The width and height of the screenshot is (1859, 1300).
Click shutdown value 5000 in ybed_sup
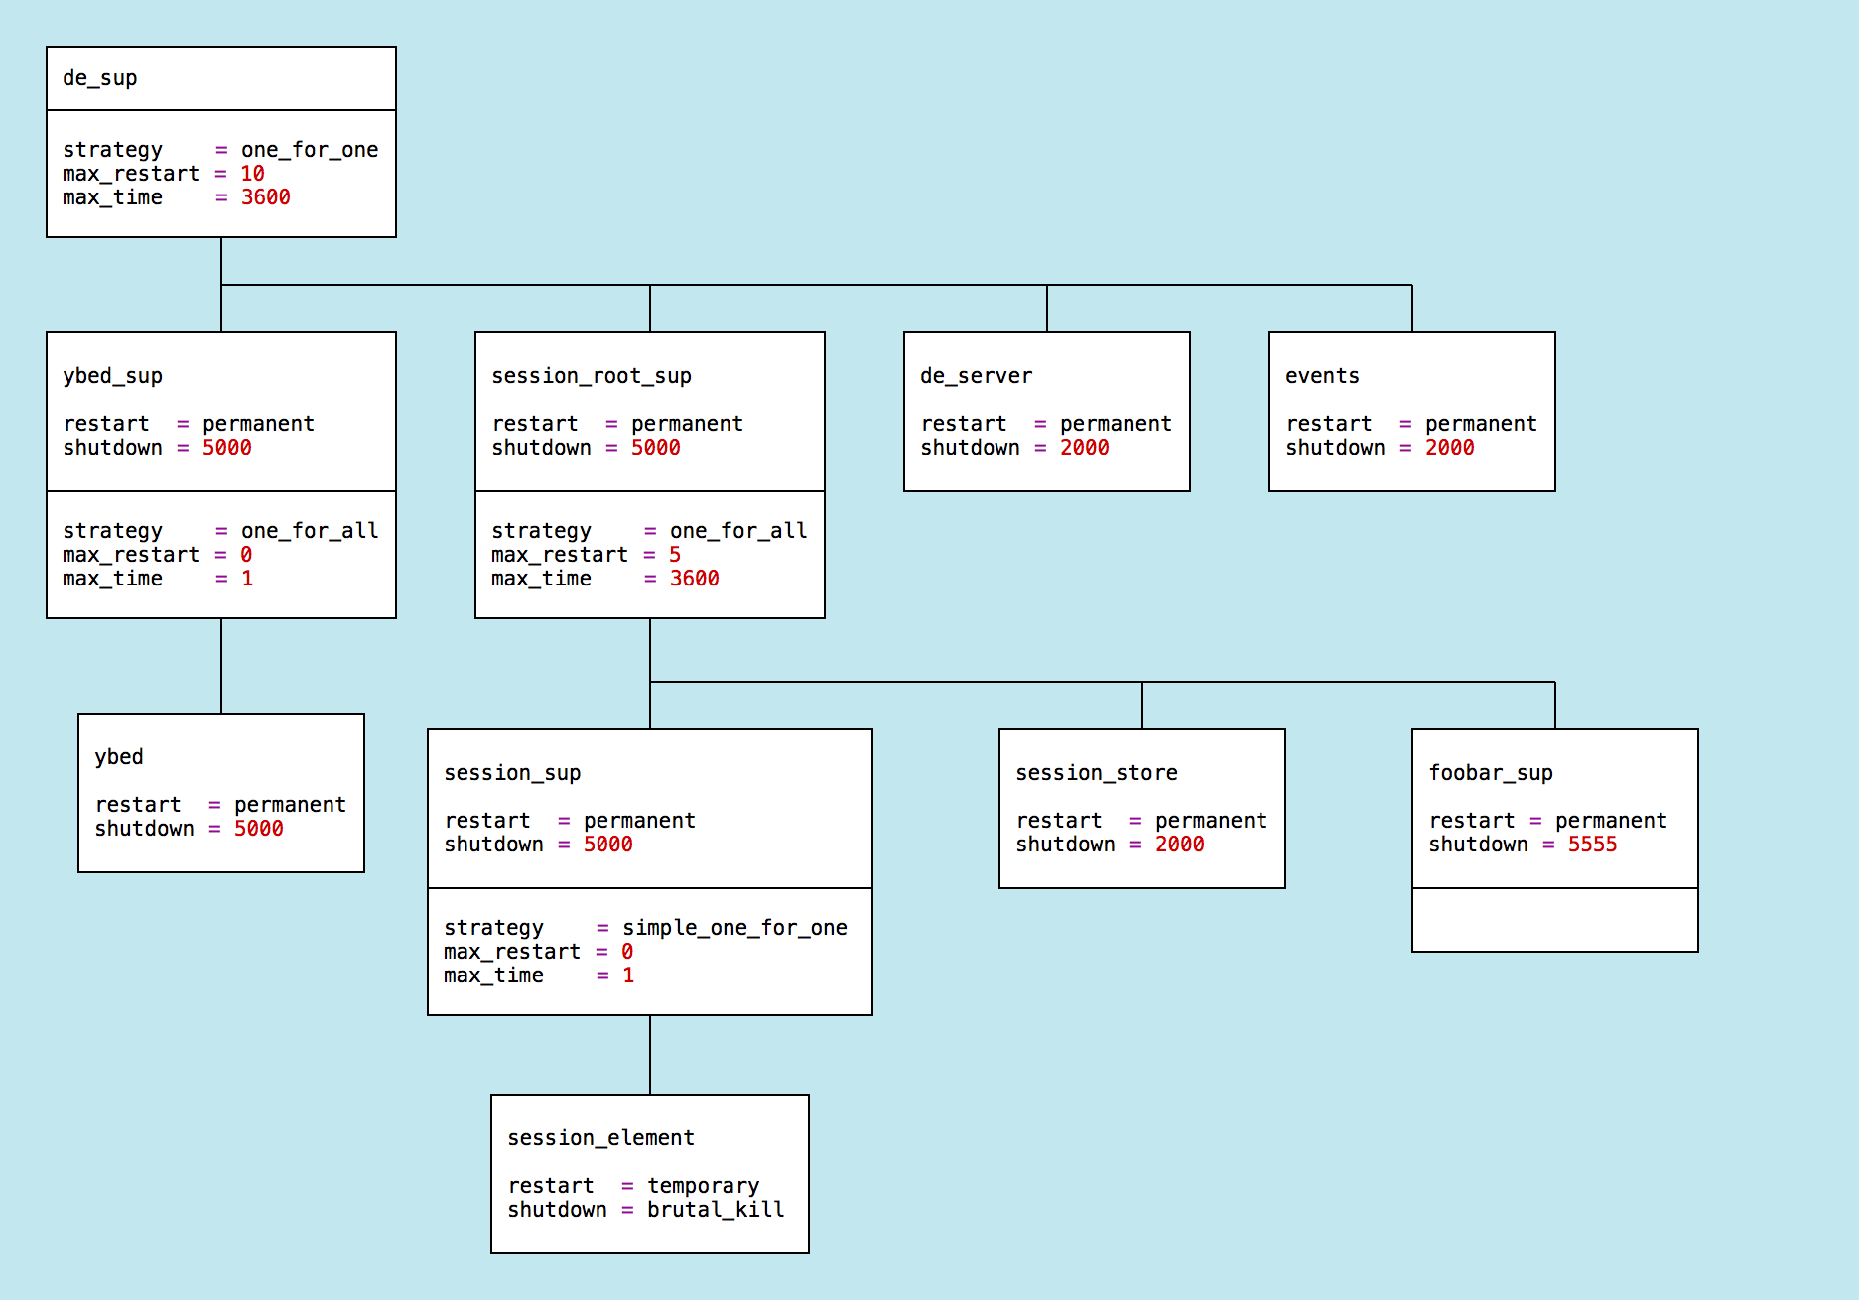(227, 448)
